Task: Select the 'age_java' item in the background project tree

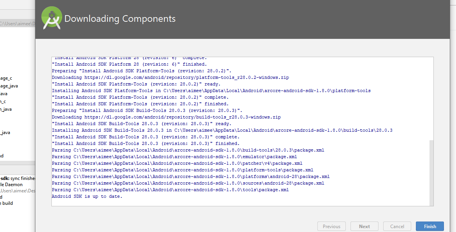Action: pyautogui.click(x=9, y=86)
